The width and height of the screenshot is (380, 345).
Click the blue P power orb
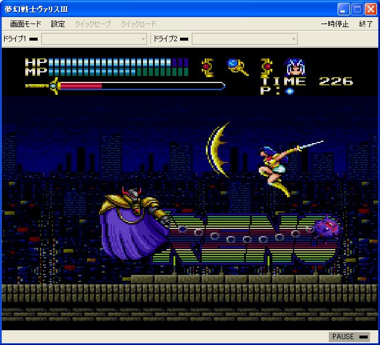tap(289, 91)
